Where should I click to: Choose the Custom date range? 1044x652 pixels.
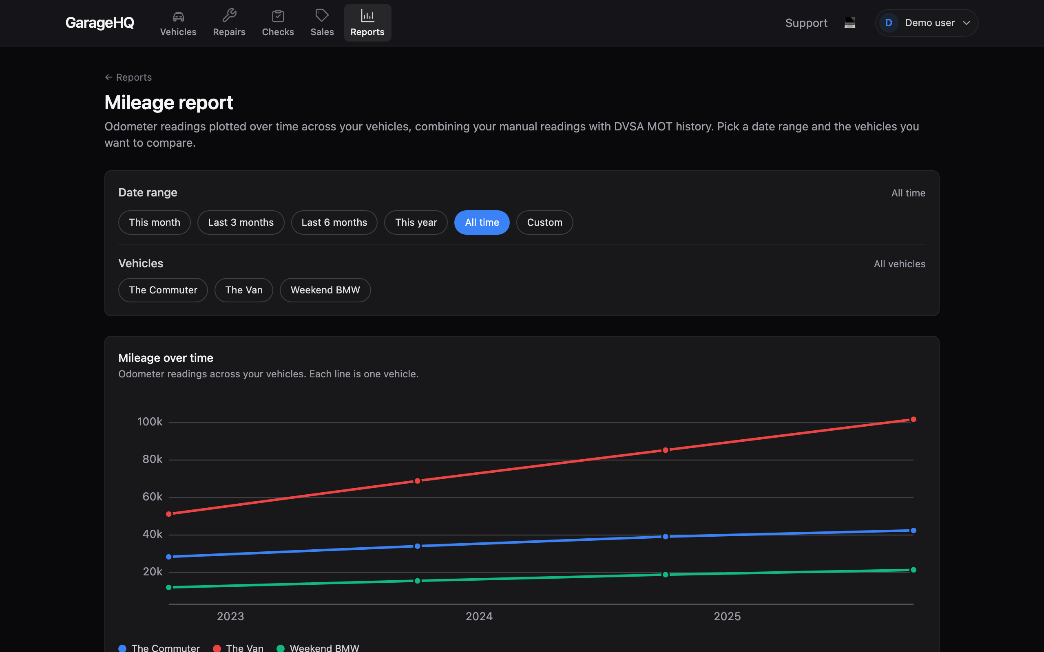tap(544, 222)
